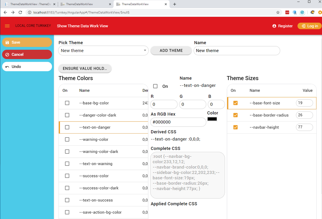Viewport: 322px width, 219px height.
Task: Uncheck the --base-border-radius checkbox
Action: (235, 115)
